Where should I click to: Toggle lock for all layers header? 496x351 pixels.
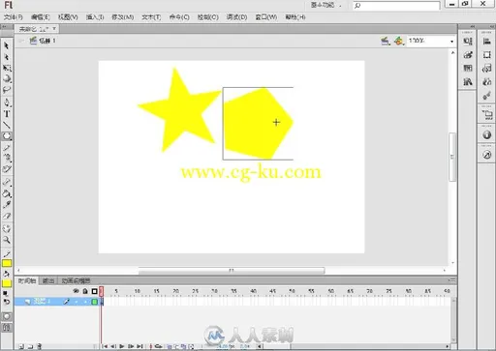coord(85,291)
